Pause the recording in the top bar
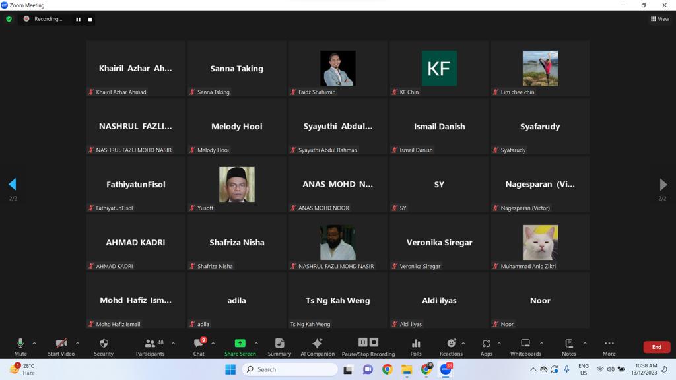Image resolution: width=676 pixels, height=380 pixels. point(78,19)
